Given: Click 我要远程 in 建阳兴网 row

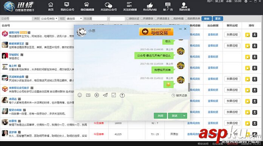Looking at the screenshot, I should point(232,35).
